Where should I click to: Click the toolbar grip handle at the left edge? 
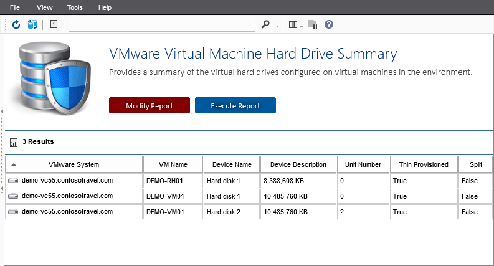coord(6,24)
